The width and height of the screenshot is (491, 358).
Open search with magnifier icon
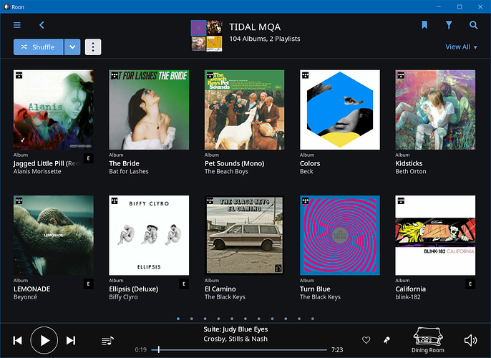[x=474, y=25]
